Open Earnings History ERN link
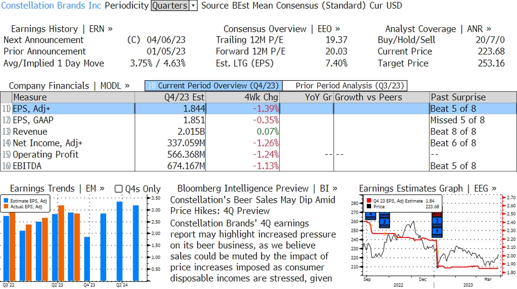517x289 pixels. click(62, 29)
